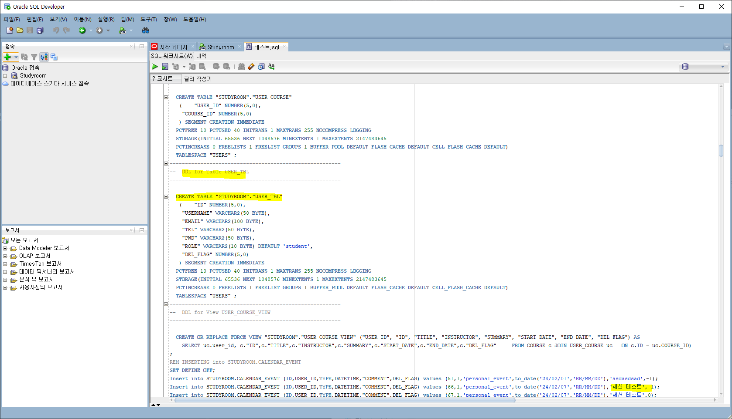Open the connection selector combo box
732x419 pixels.
(x=704, y=67)
